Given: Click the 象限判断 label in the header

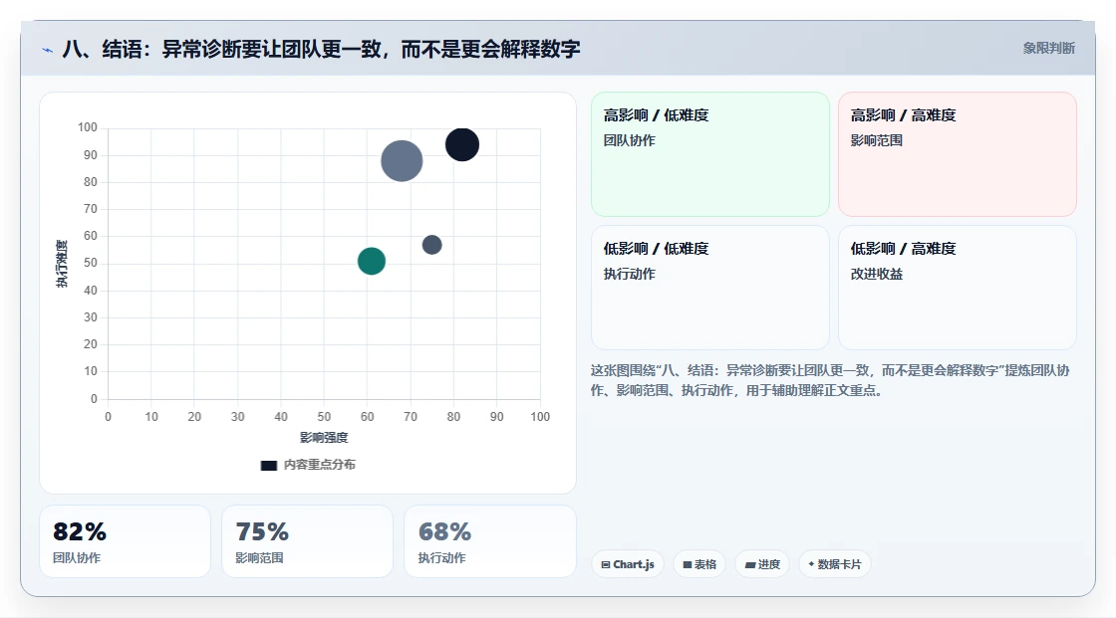Looking at the screenshot, I should [x=1048, y=49].
